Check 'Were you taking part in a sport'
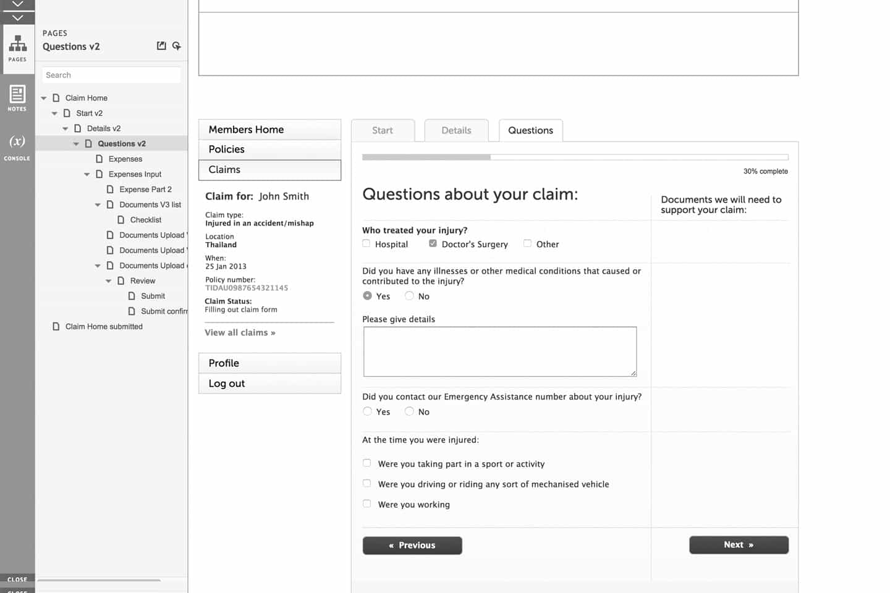Image resolution: width=890 pixels, height=593 pixels. click(x=367, y=463)
